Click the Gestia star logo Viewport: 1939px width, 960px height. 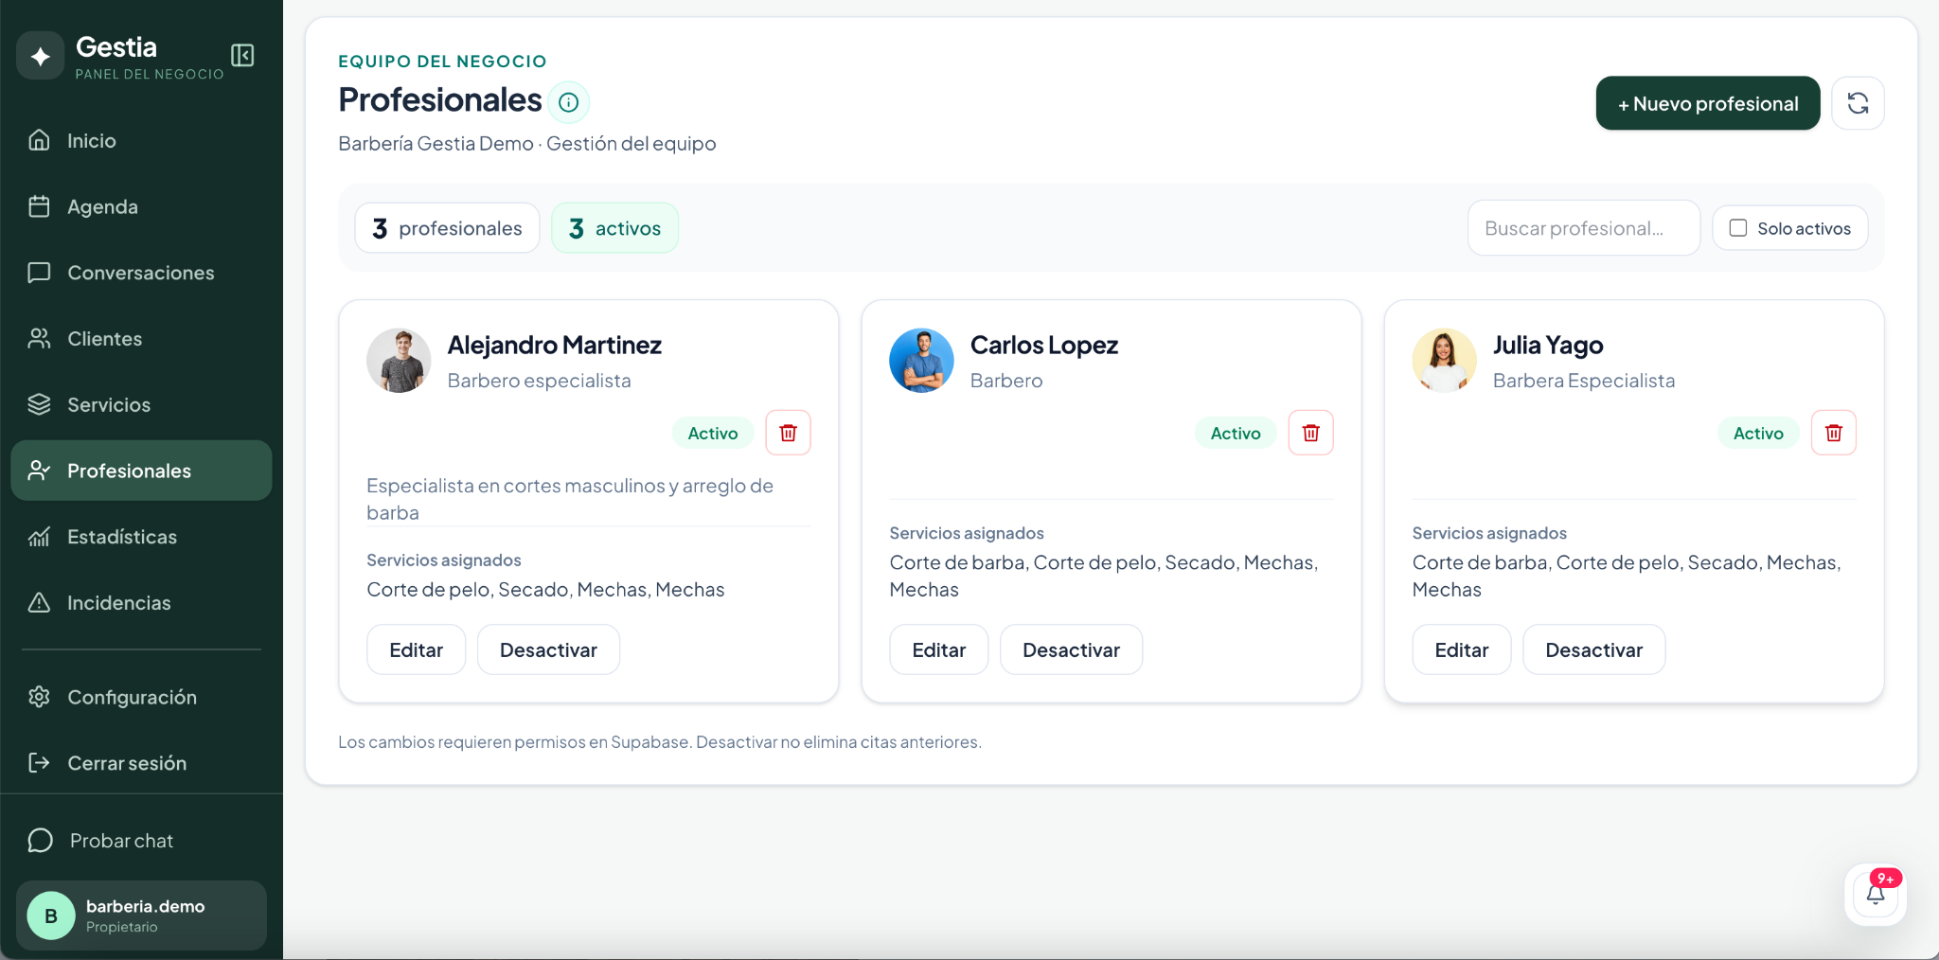tap(40, 56)
